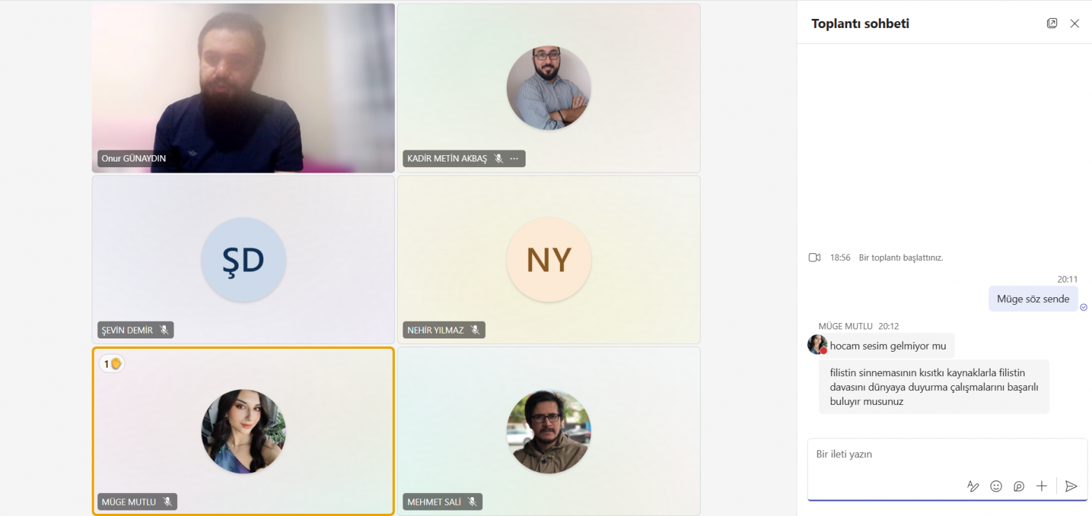Click the ŞD avatar of ŞEVİN DEMİR

tap(244, 259)
